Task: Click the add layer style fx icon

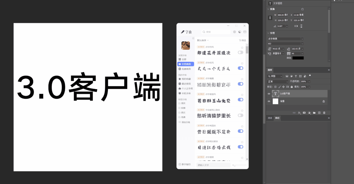Action: click(x=299, y=113)
